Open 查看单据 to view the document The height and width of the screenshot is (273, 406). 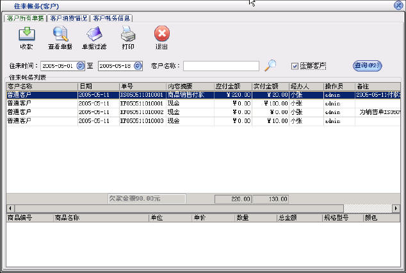60,36
